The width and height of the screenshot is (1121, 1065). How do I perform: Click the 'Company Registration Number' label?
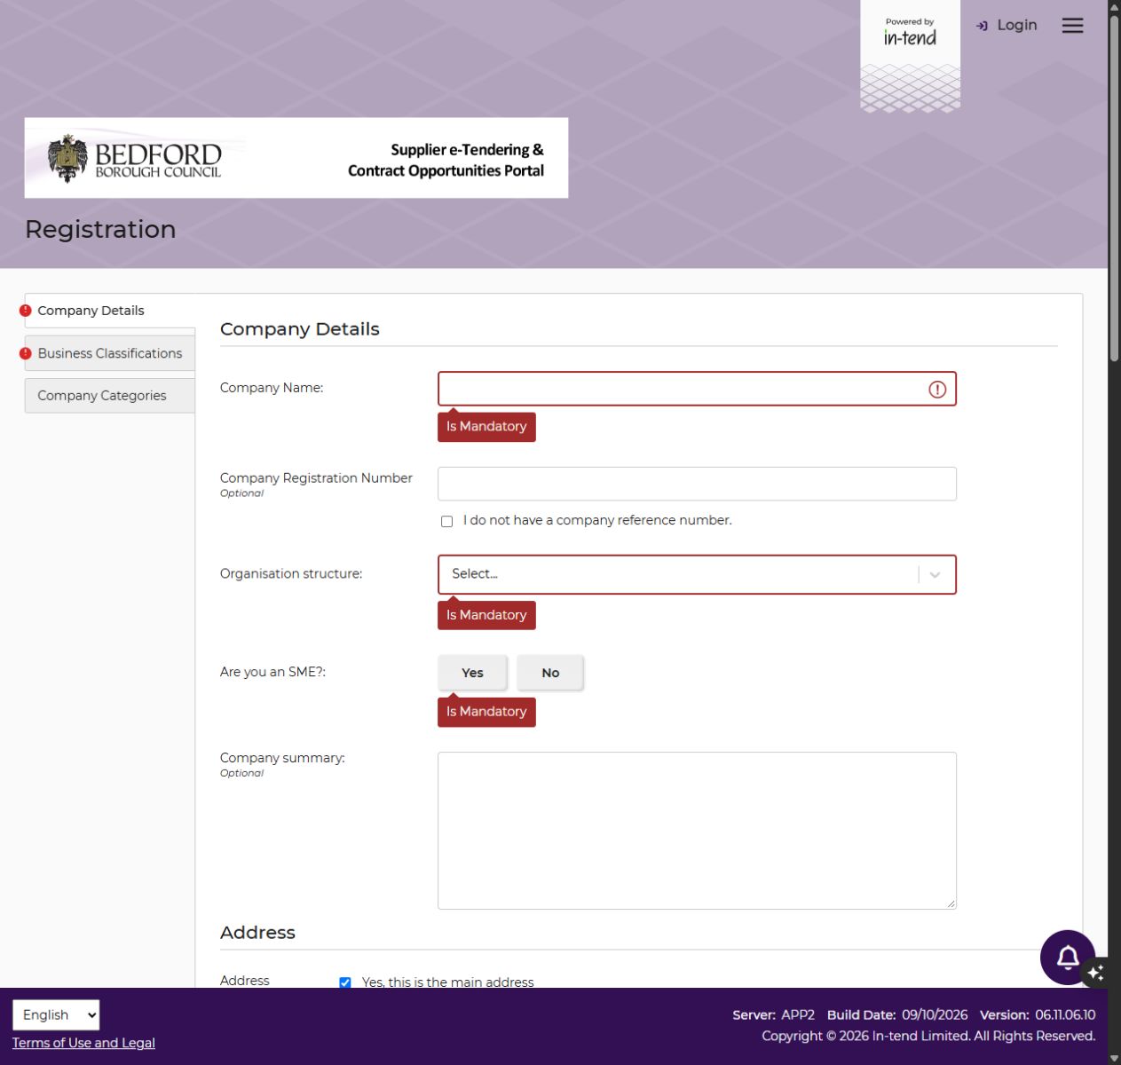click(316, 478)
